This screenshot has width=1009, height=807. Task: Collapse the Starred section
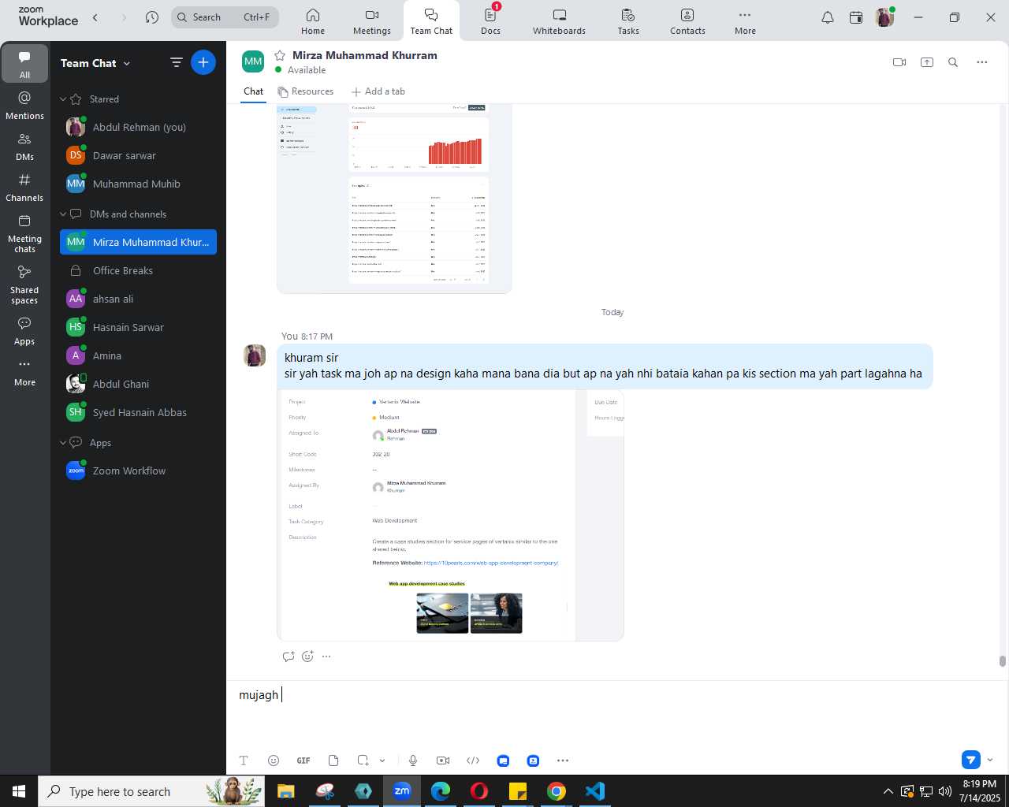(x=63, y=99)
